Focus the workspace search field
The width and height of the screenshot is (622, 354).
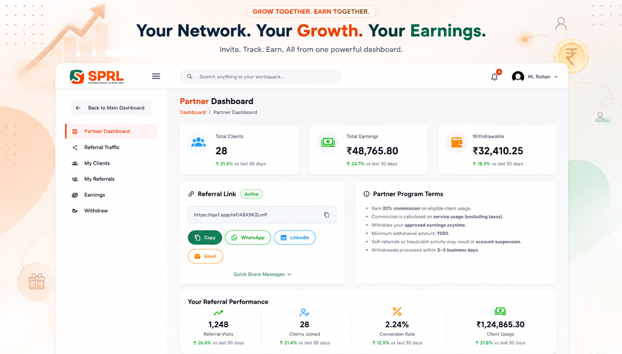pos(260,77)
